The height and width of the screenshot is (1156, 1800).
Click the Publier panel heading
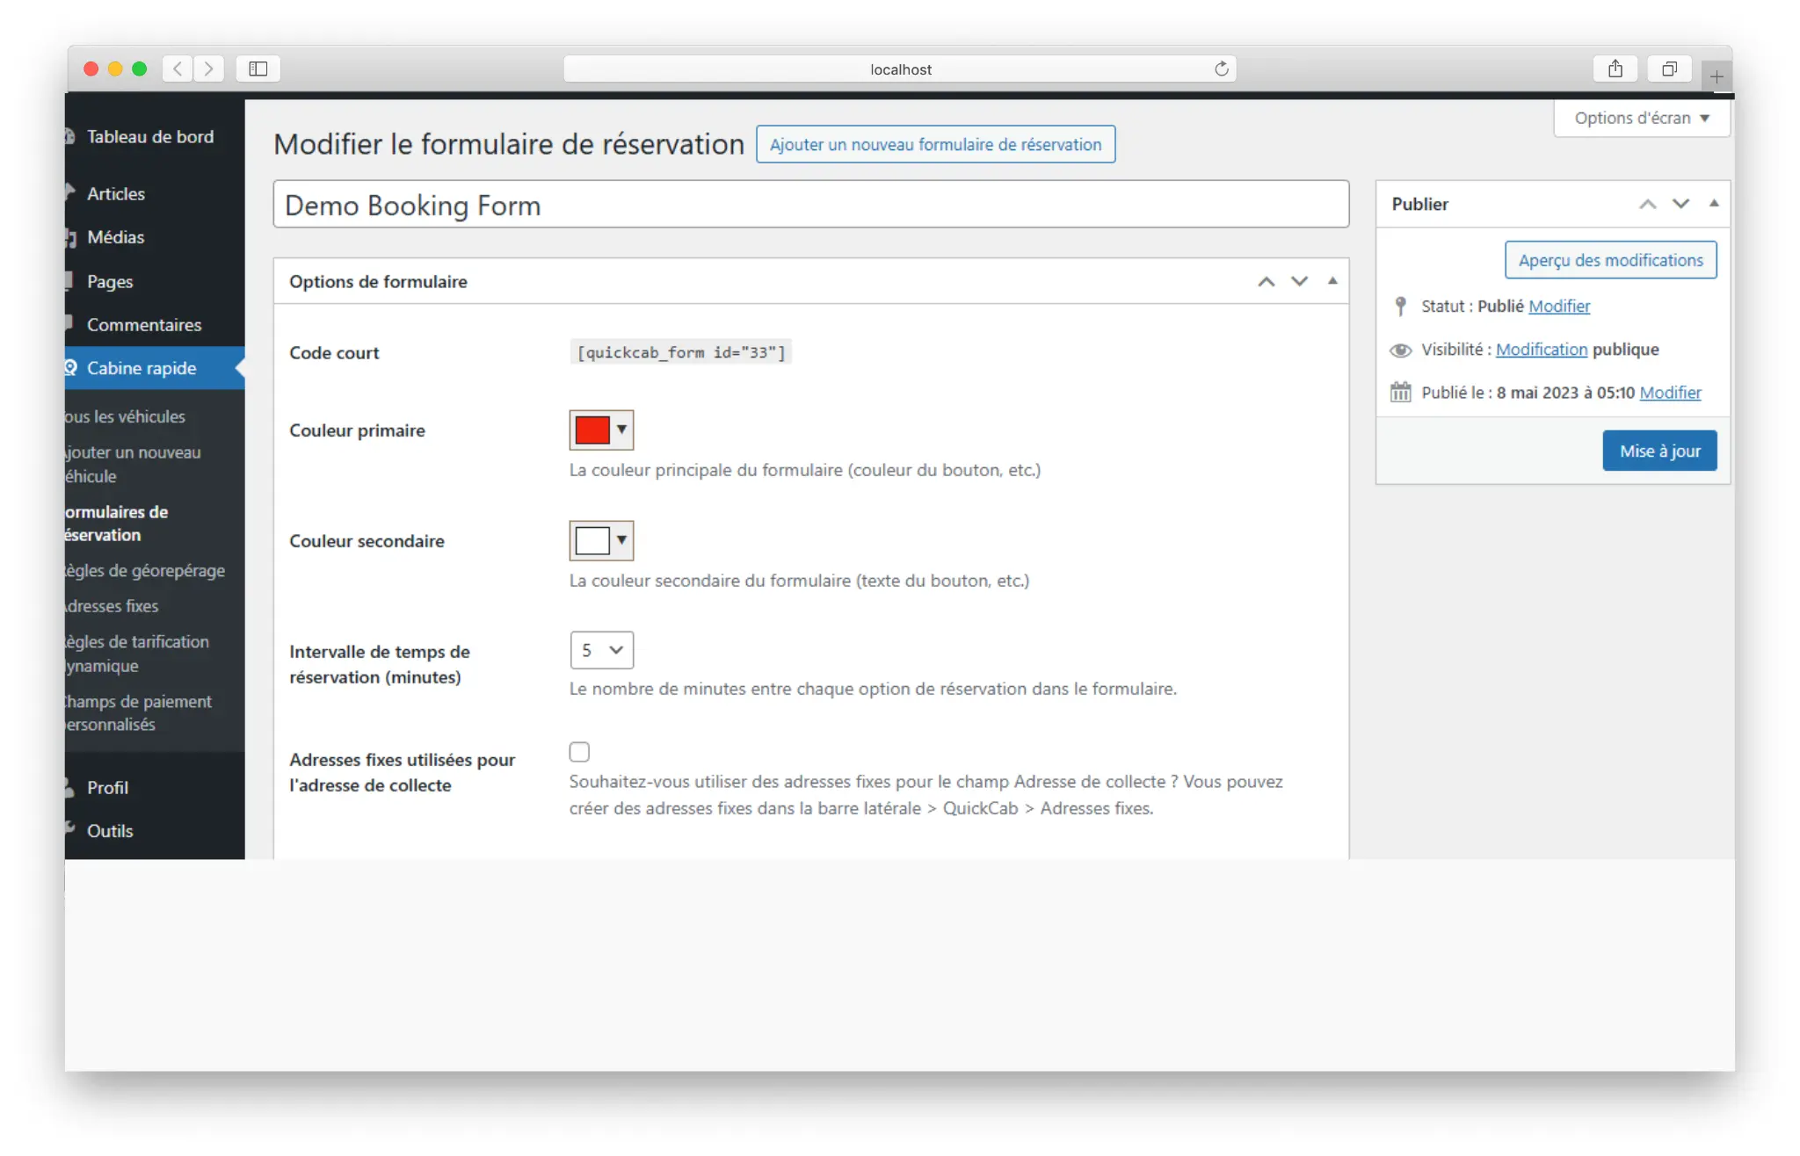pyautogui.click(x=1419, y=204)
